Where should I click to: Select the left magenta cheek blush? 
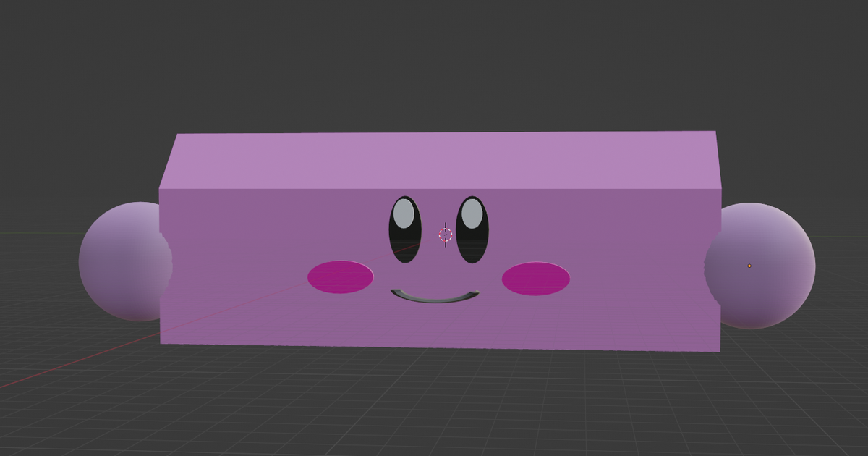(x=341, y=277)
